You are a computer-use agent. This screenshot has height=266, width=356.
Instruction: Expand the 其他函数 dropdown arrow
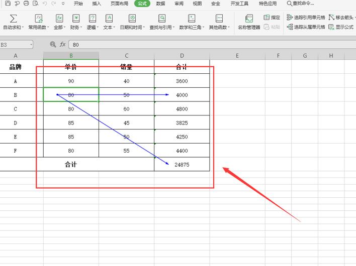pyautogui.click(x=229, y=28)
